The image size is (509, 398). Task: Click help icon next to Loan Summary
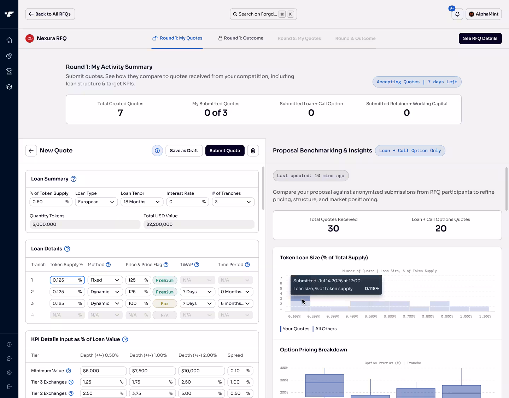tap(74, 179)
